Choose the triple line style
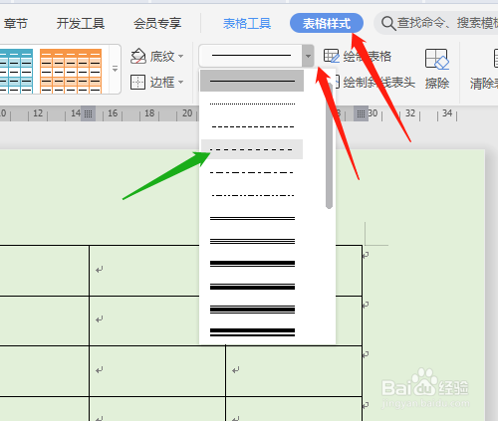The height and width of the screenshot is (421, 498). point(252,241)
